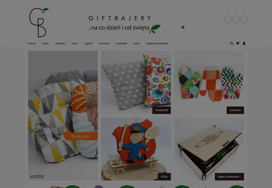The width and height of the screenshot is (272, 188).
Task: Open the shopping cart icon
Action: [238, 43]
